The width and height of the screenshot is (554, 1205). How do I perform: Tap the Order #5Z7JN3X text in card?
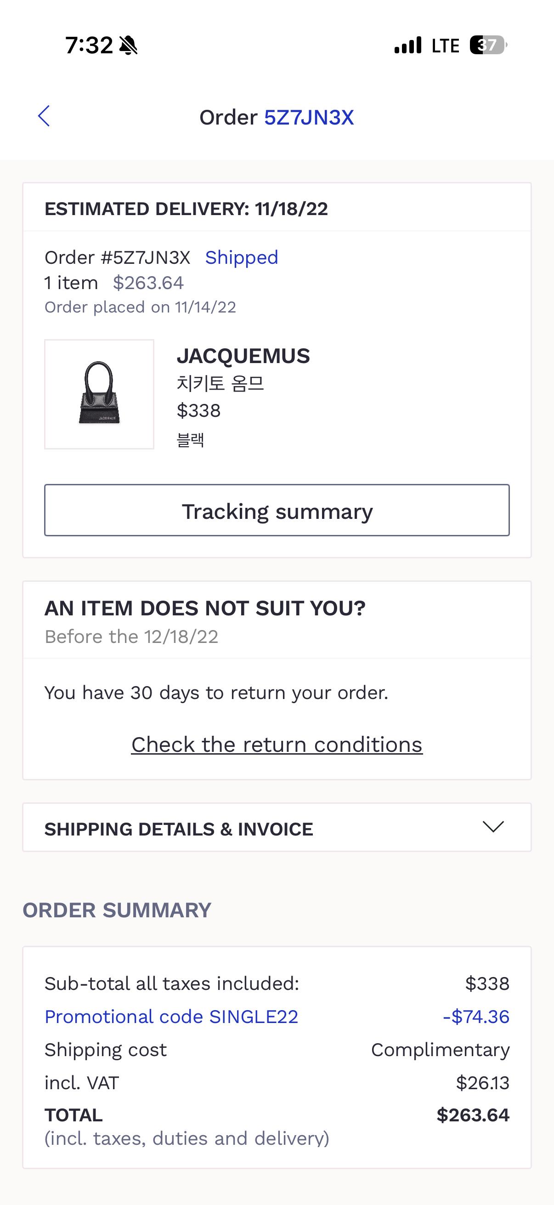117,257
